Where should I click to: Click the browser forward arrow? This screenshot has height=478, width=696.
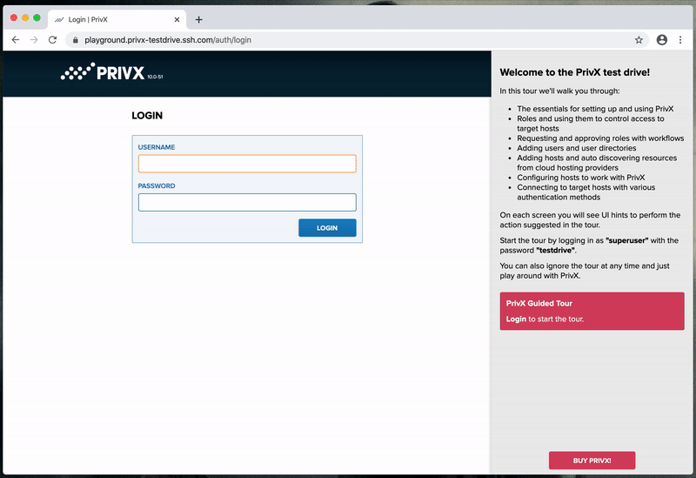pyautogui.click(x=34, y=40)
